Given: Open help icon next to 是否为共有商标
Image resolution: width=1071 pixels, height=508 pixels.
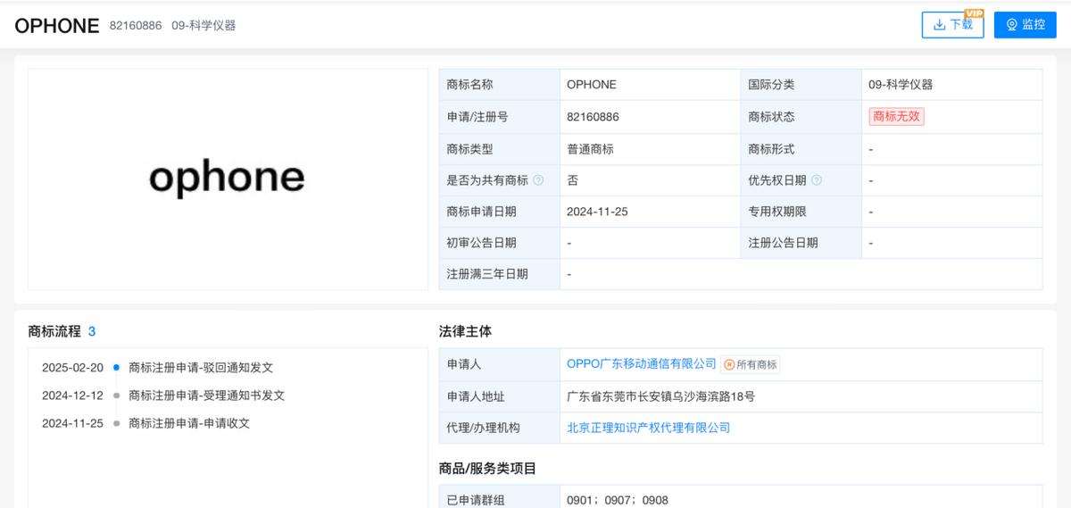Looking at the screenshot, I should pos(538,180).
